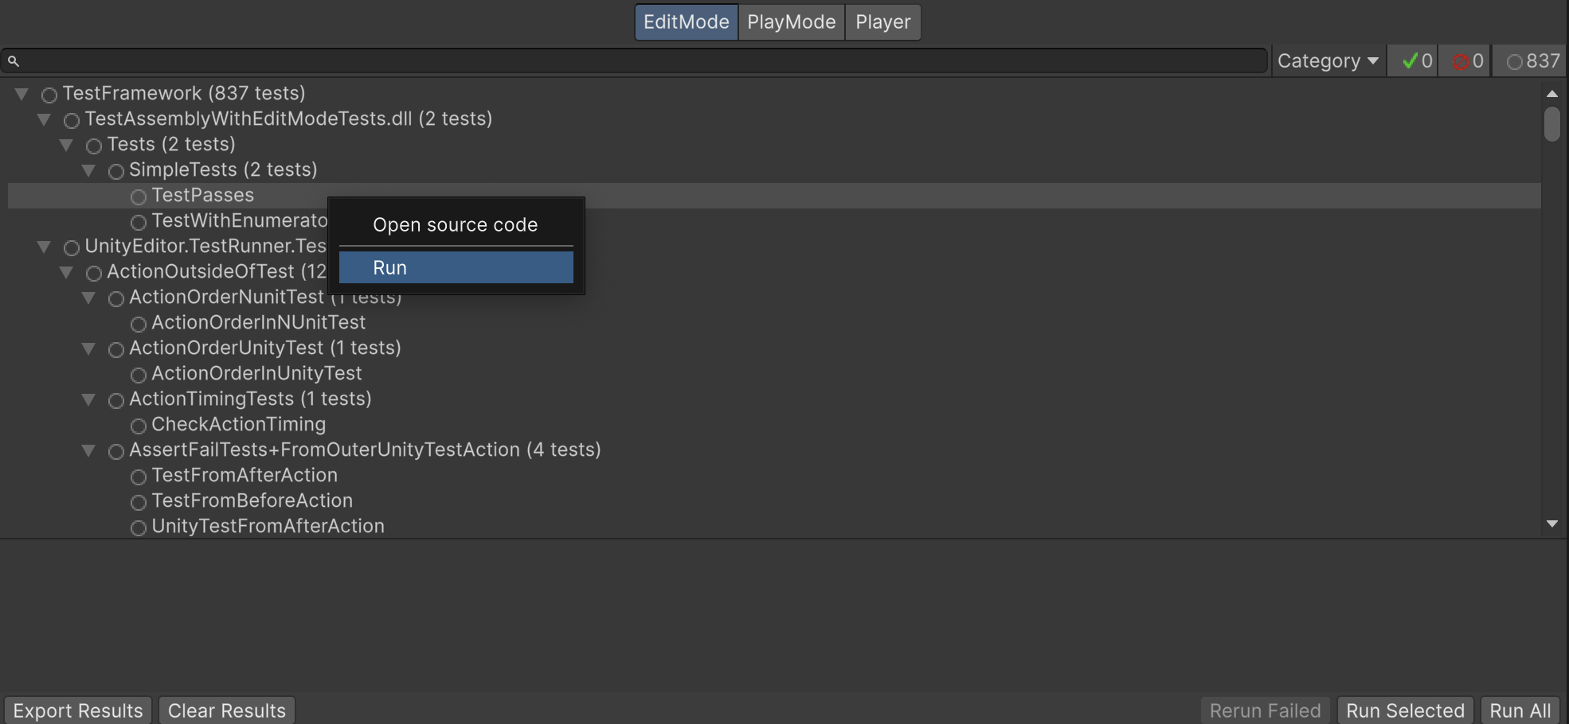Click status icon next to TestFromAfterAction
1569x724 pixels.
(139, 477)
